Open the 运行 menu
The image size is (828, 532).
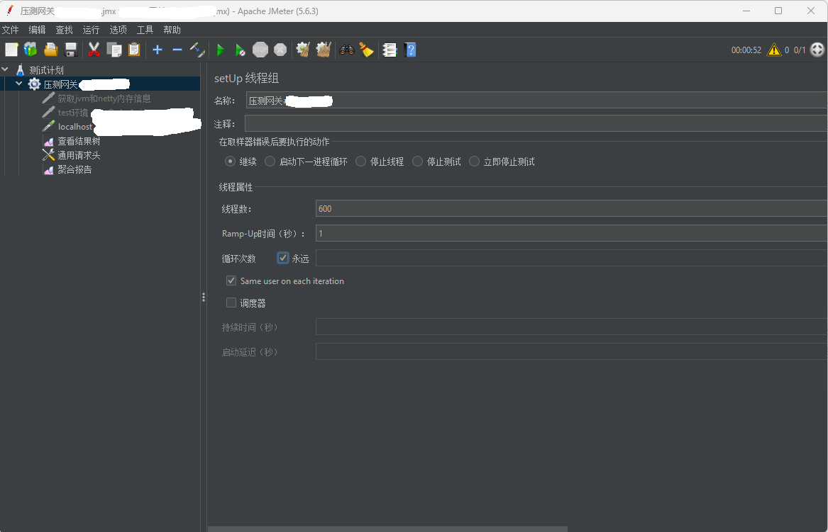click(91, 30)
